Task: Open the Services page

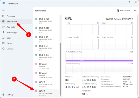Action: point(16,49)
